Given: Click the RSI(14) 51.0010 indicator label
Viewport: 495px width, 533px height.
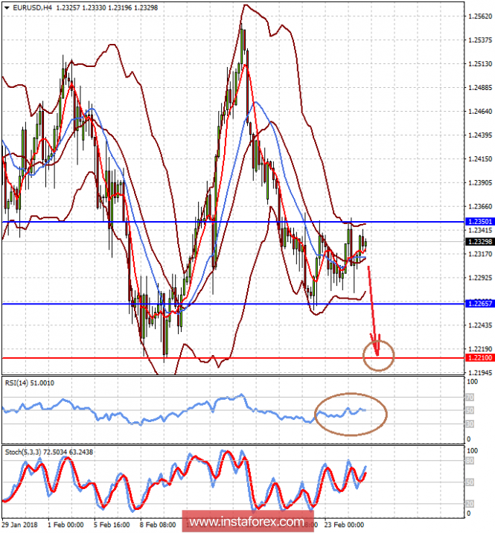Looking at the screenshot, I should click(x=30, y=383).
